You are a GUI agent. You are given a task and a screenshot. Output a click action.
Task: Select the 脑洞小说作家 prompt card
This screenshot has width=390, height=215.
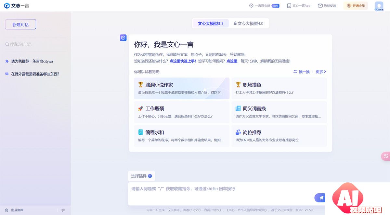[182, 88]
